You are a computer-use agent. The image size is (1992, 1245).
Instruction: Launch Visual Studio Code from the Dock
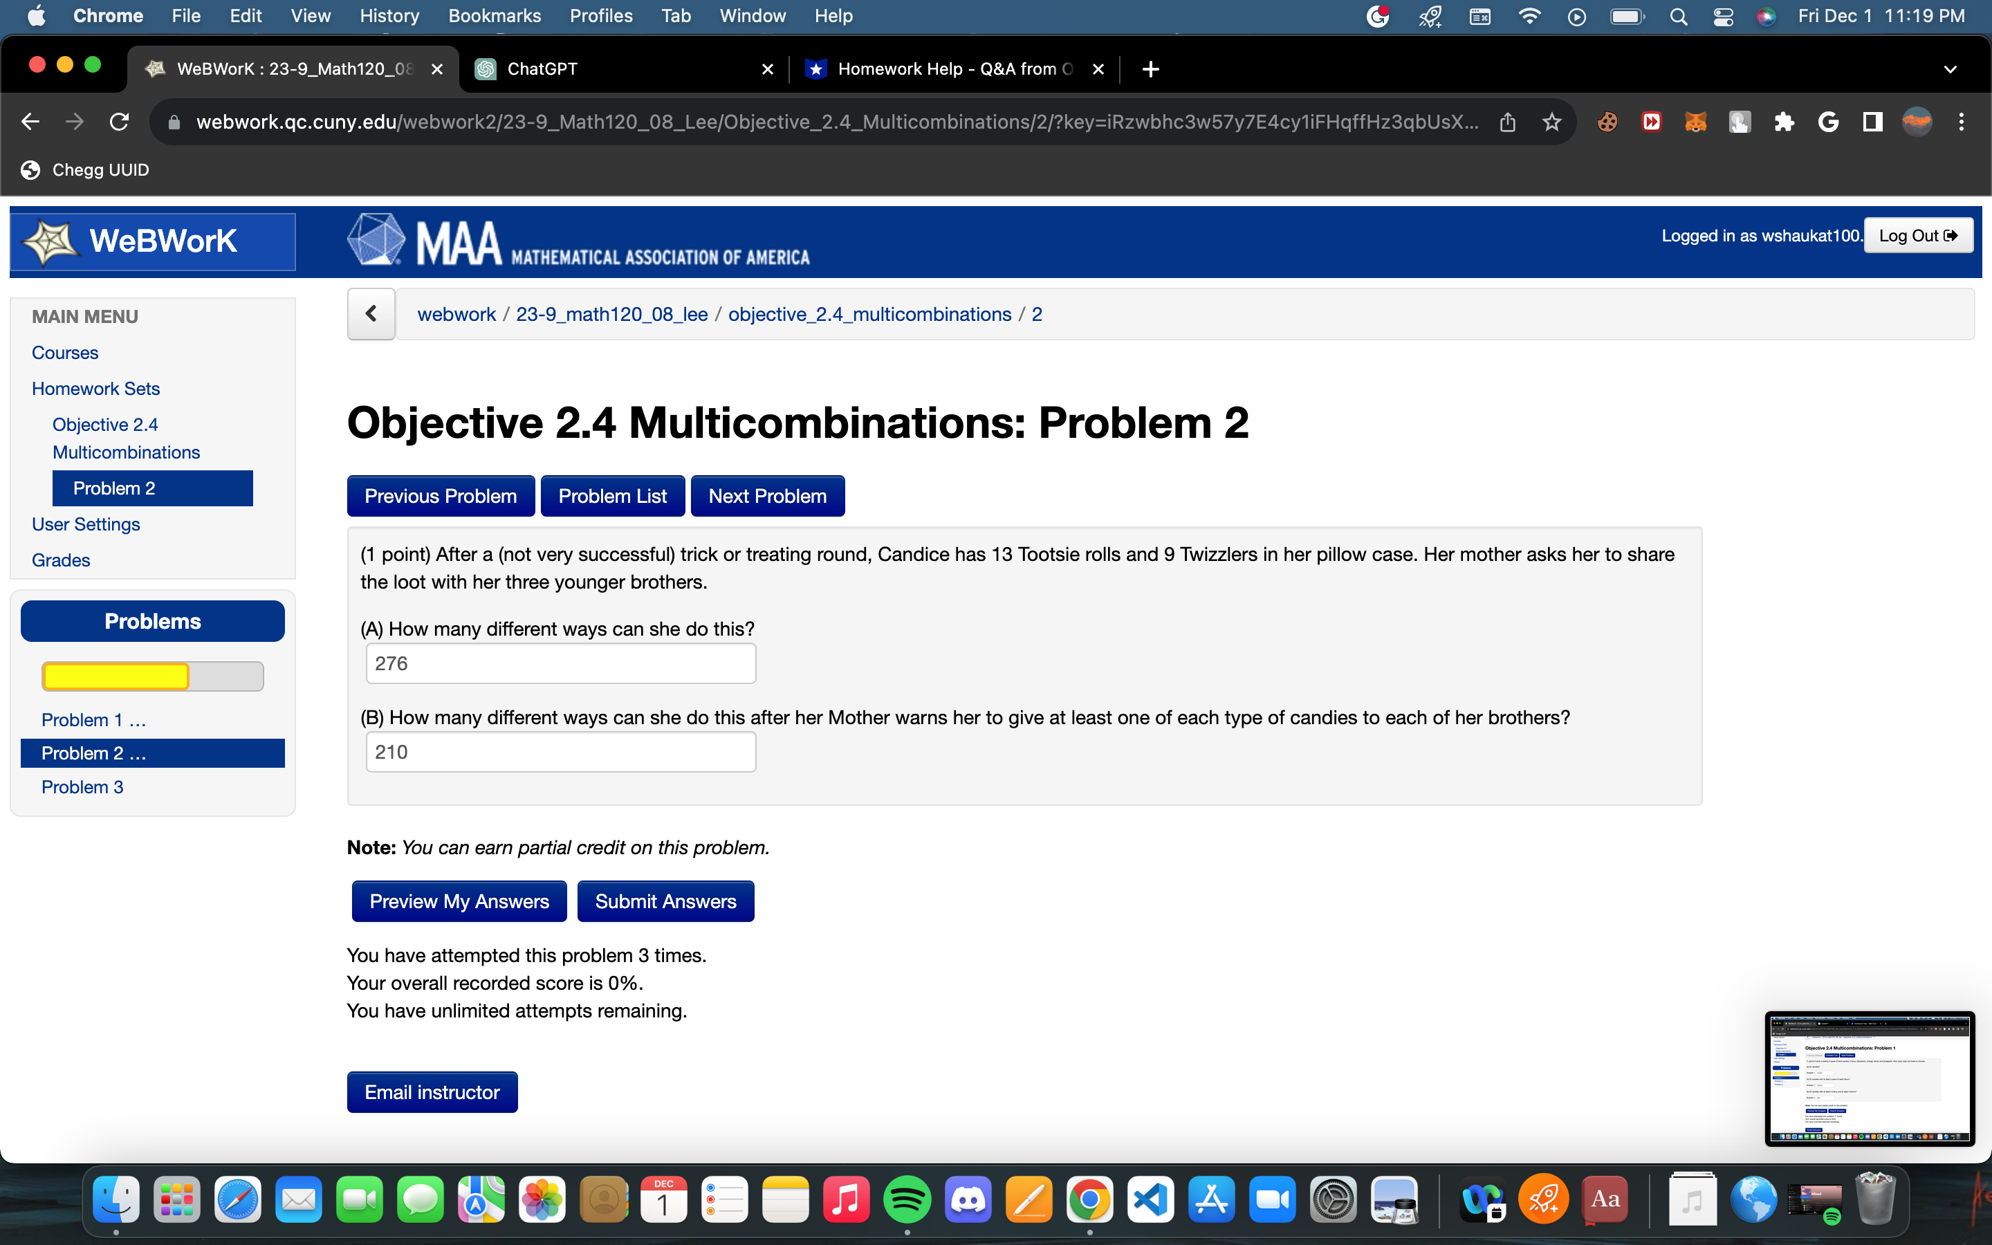tap(1150, 1200)
